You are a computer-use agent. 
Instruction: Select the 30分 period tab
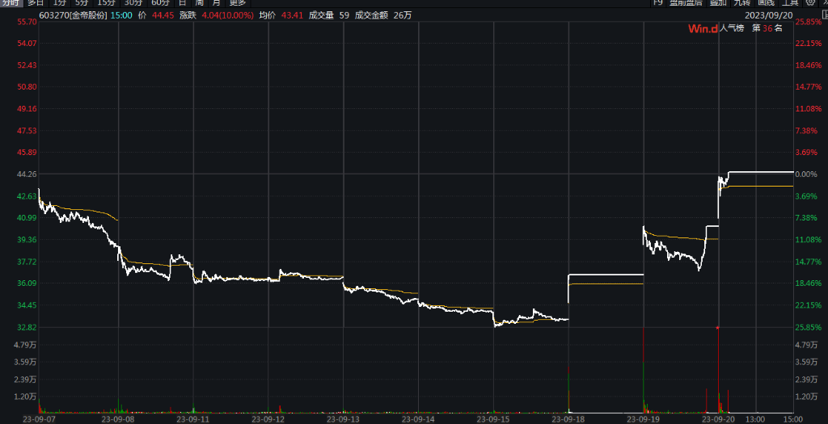pyautogui.click(x=133, y=3)
